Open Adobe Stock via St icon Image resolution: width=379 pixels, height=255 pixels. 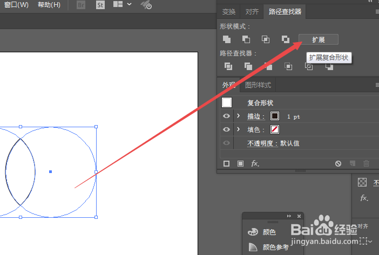coord(100,5)
